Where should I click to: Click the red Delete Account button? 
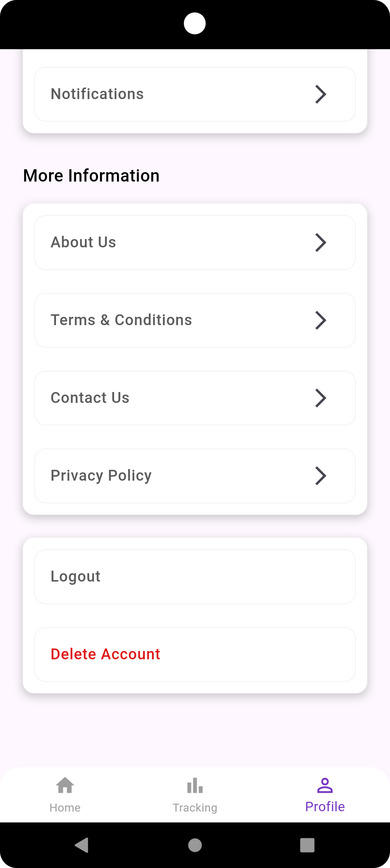pyautogui.click(x=105, y=654)
